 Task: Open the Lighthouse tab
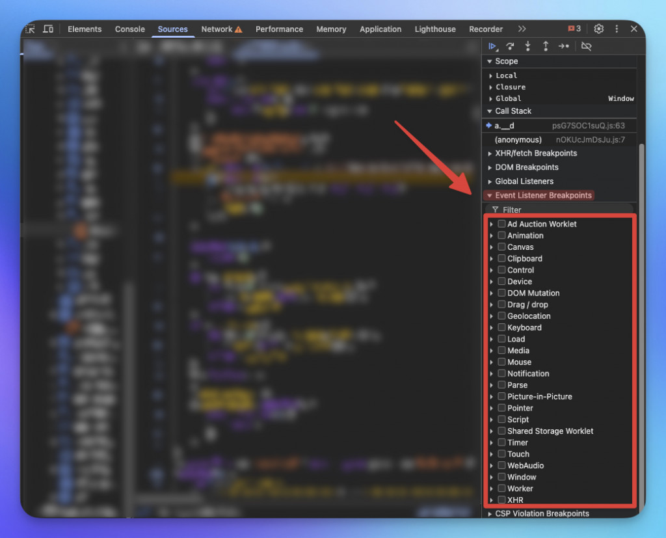tap(435, 29)
